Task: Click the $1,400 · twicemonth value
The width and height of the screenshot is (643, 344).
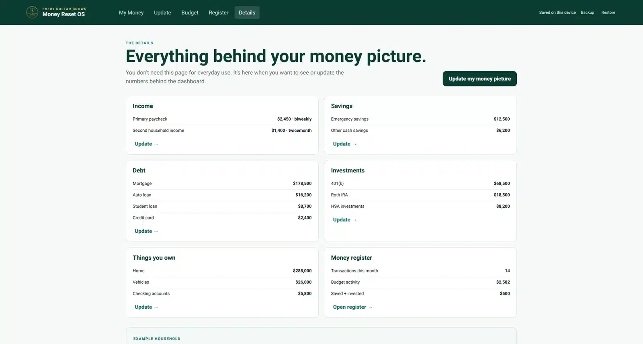Action: pyautogui.click(x=291, y=131)
